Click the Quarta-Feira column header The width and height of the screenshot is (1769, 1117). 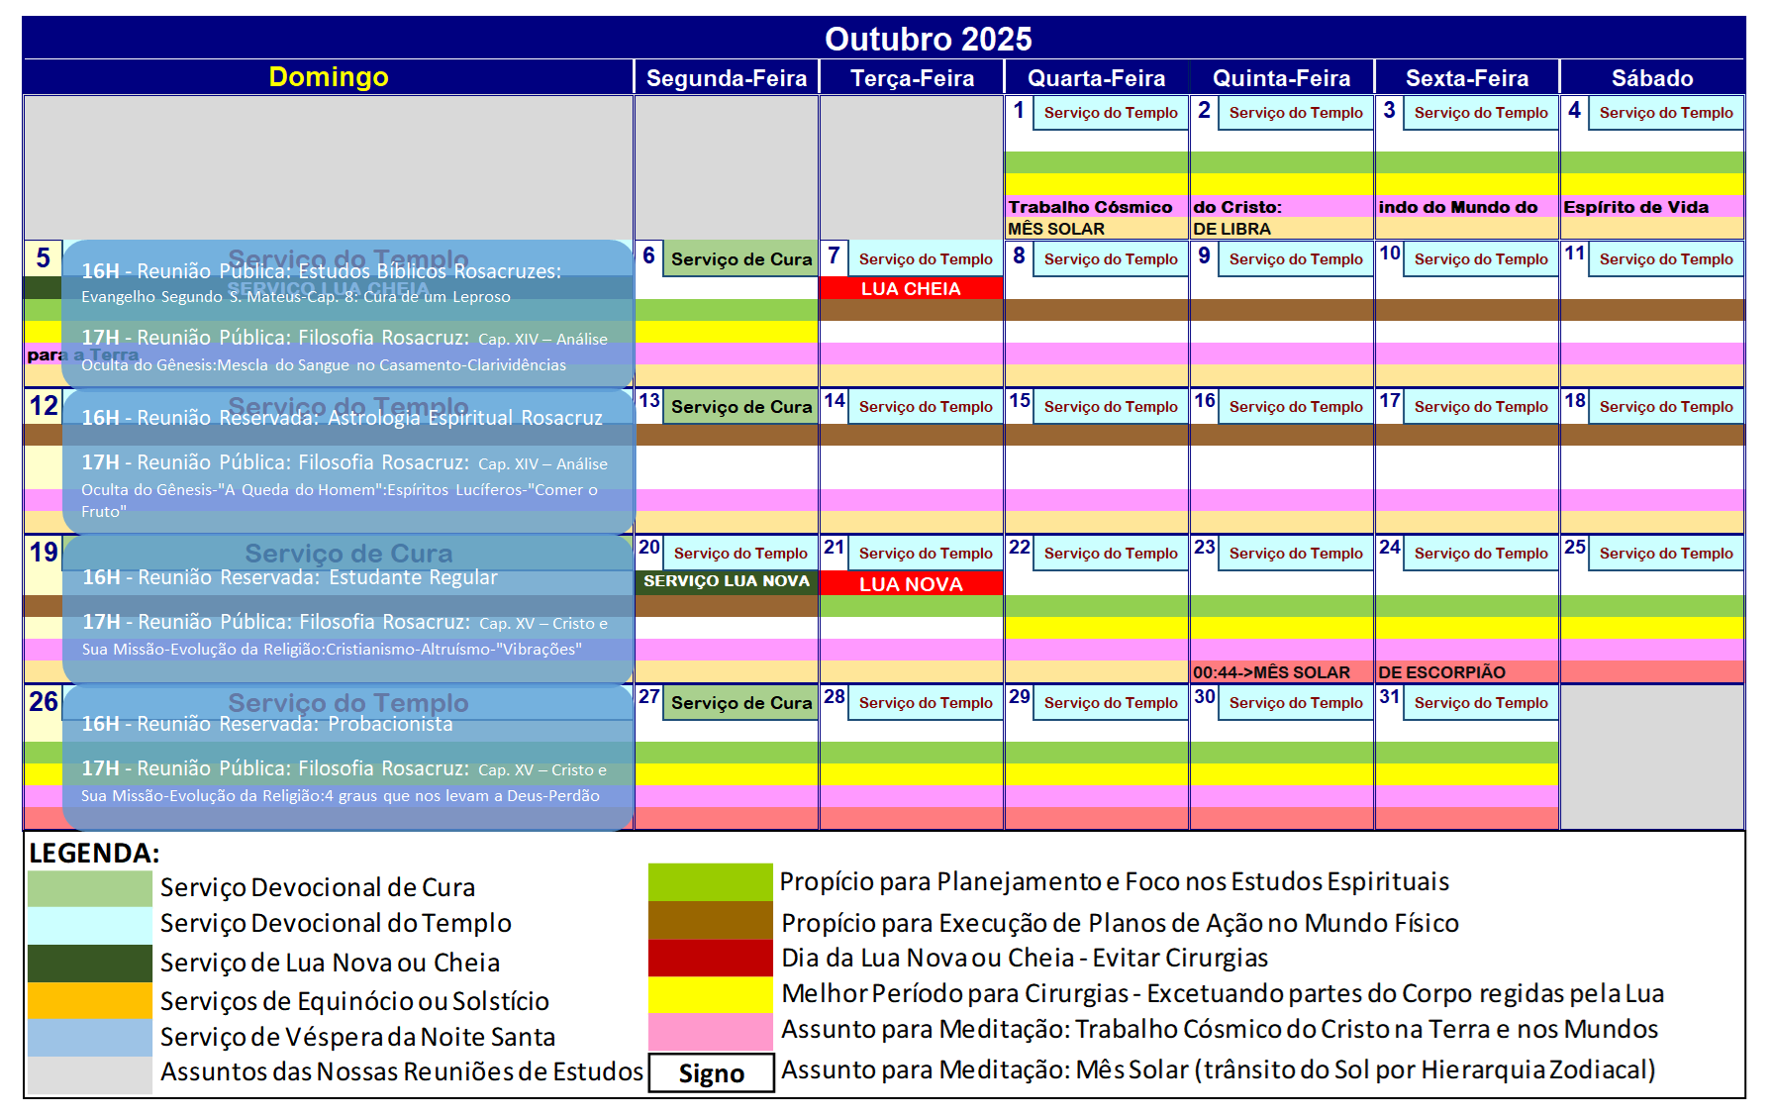tap(1096, 76)
